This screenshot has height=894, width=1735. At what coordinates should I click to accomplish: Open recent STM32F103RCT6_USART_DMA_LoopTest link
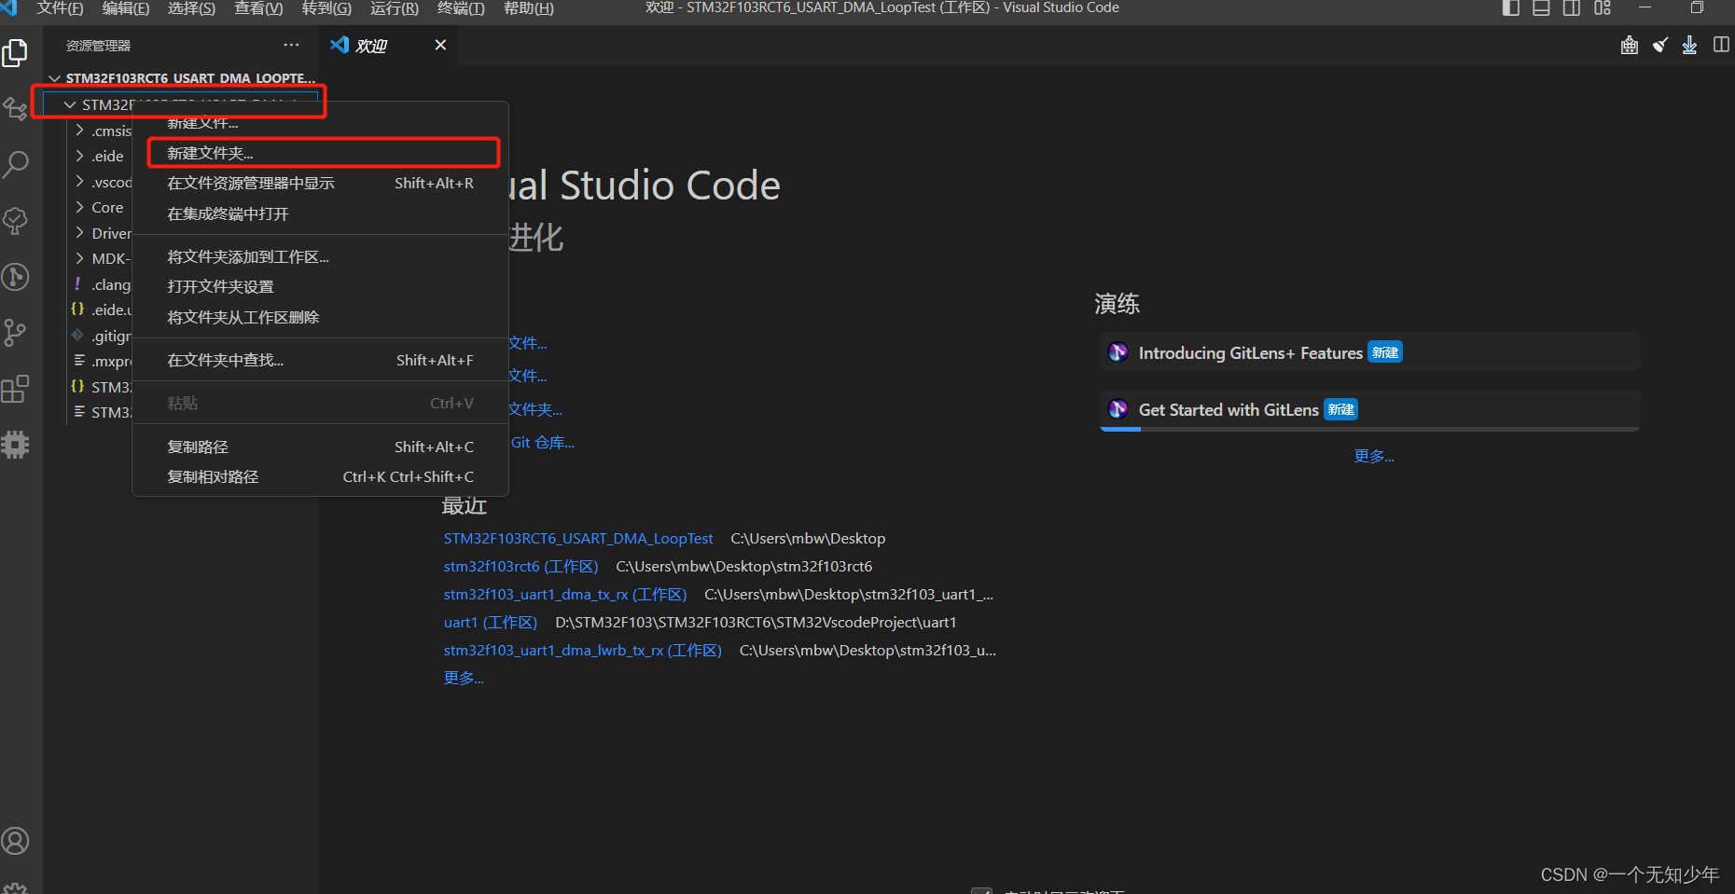[x=578, y=538]
